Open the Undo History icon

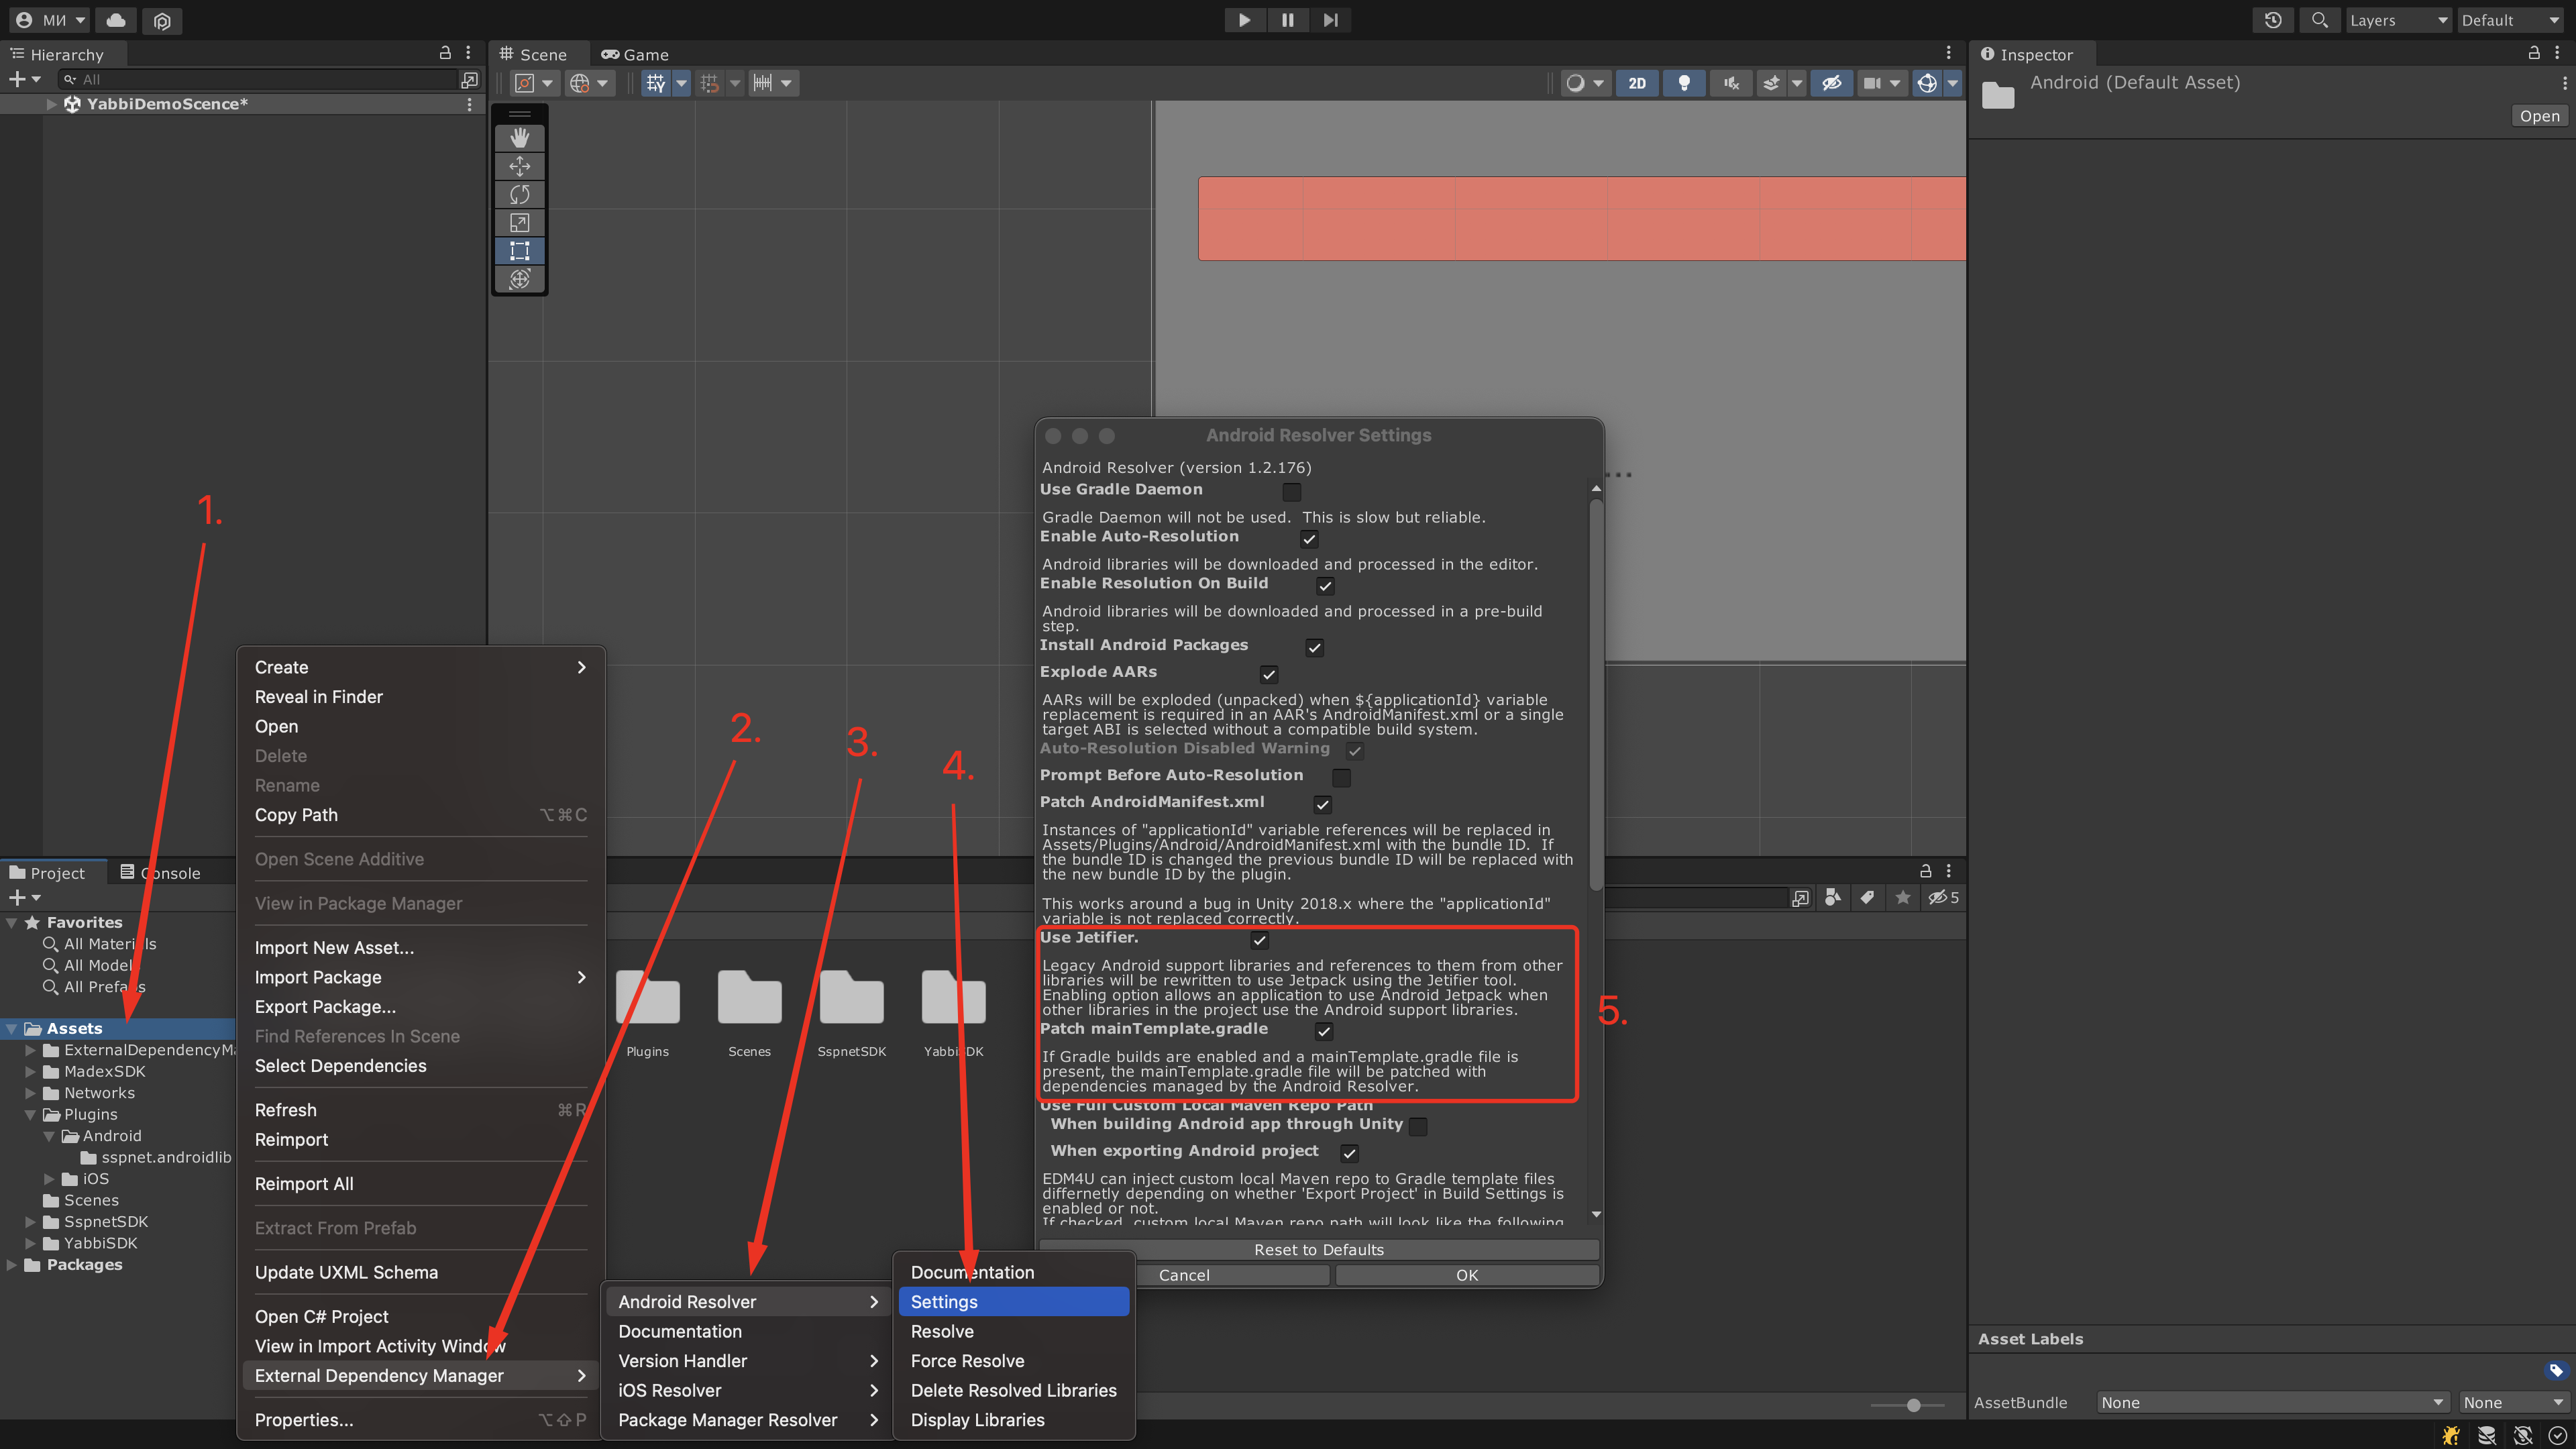pos(2272,20)
